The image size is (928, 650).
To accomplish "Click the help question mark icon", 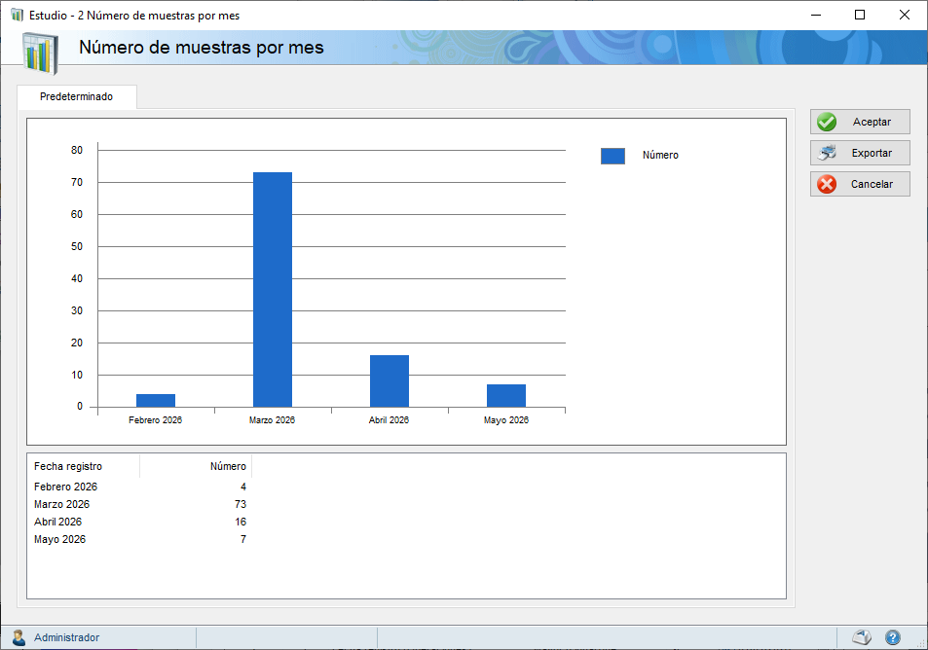I will 893,637.
